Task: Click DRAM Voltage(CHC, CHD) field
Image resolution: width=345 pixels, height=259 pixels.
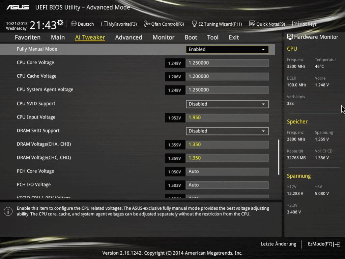Action: pos(227,158)
